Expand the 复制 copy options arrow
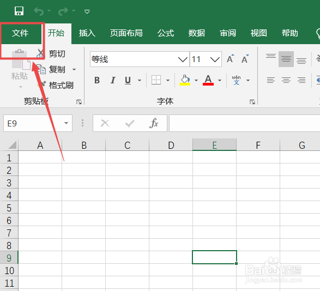This screenshot has height=291, width=320. (x=74, y=70)
